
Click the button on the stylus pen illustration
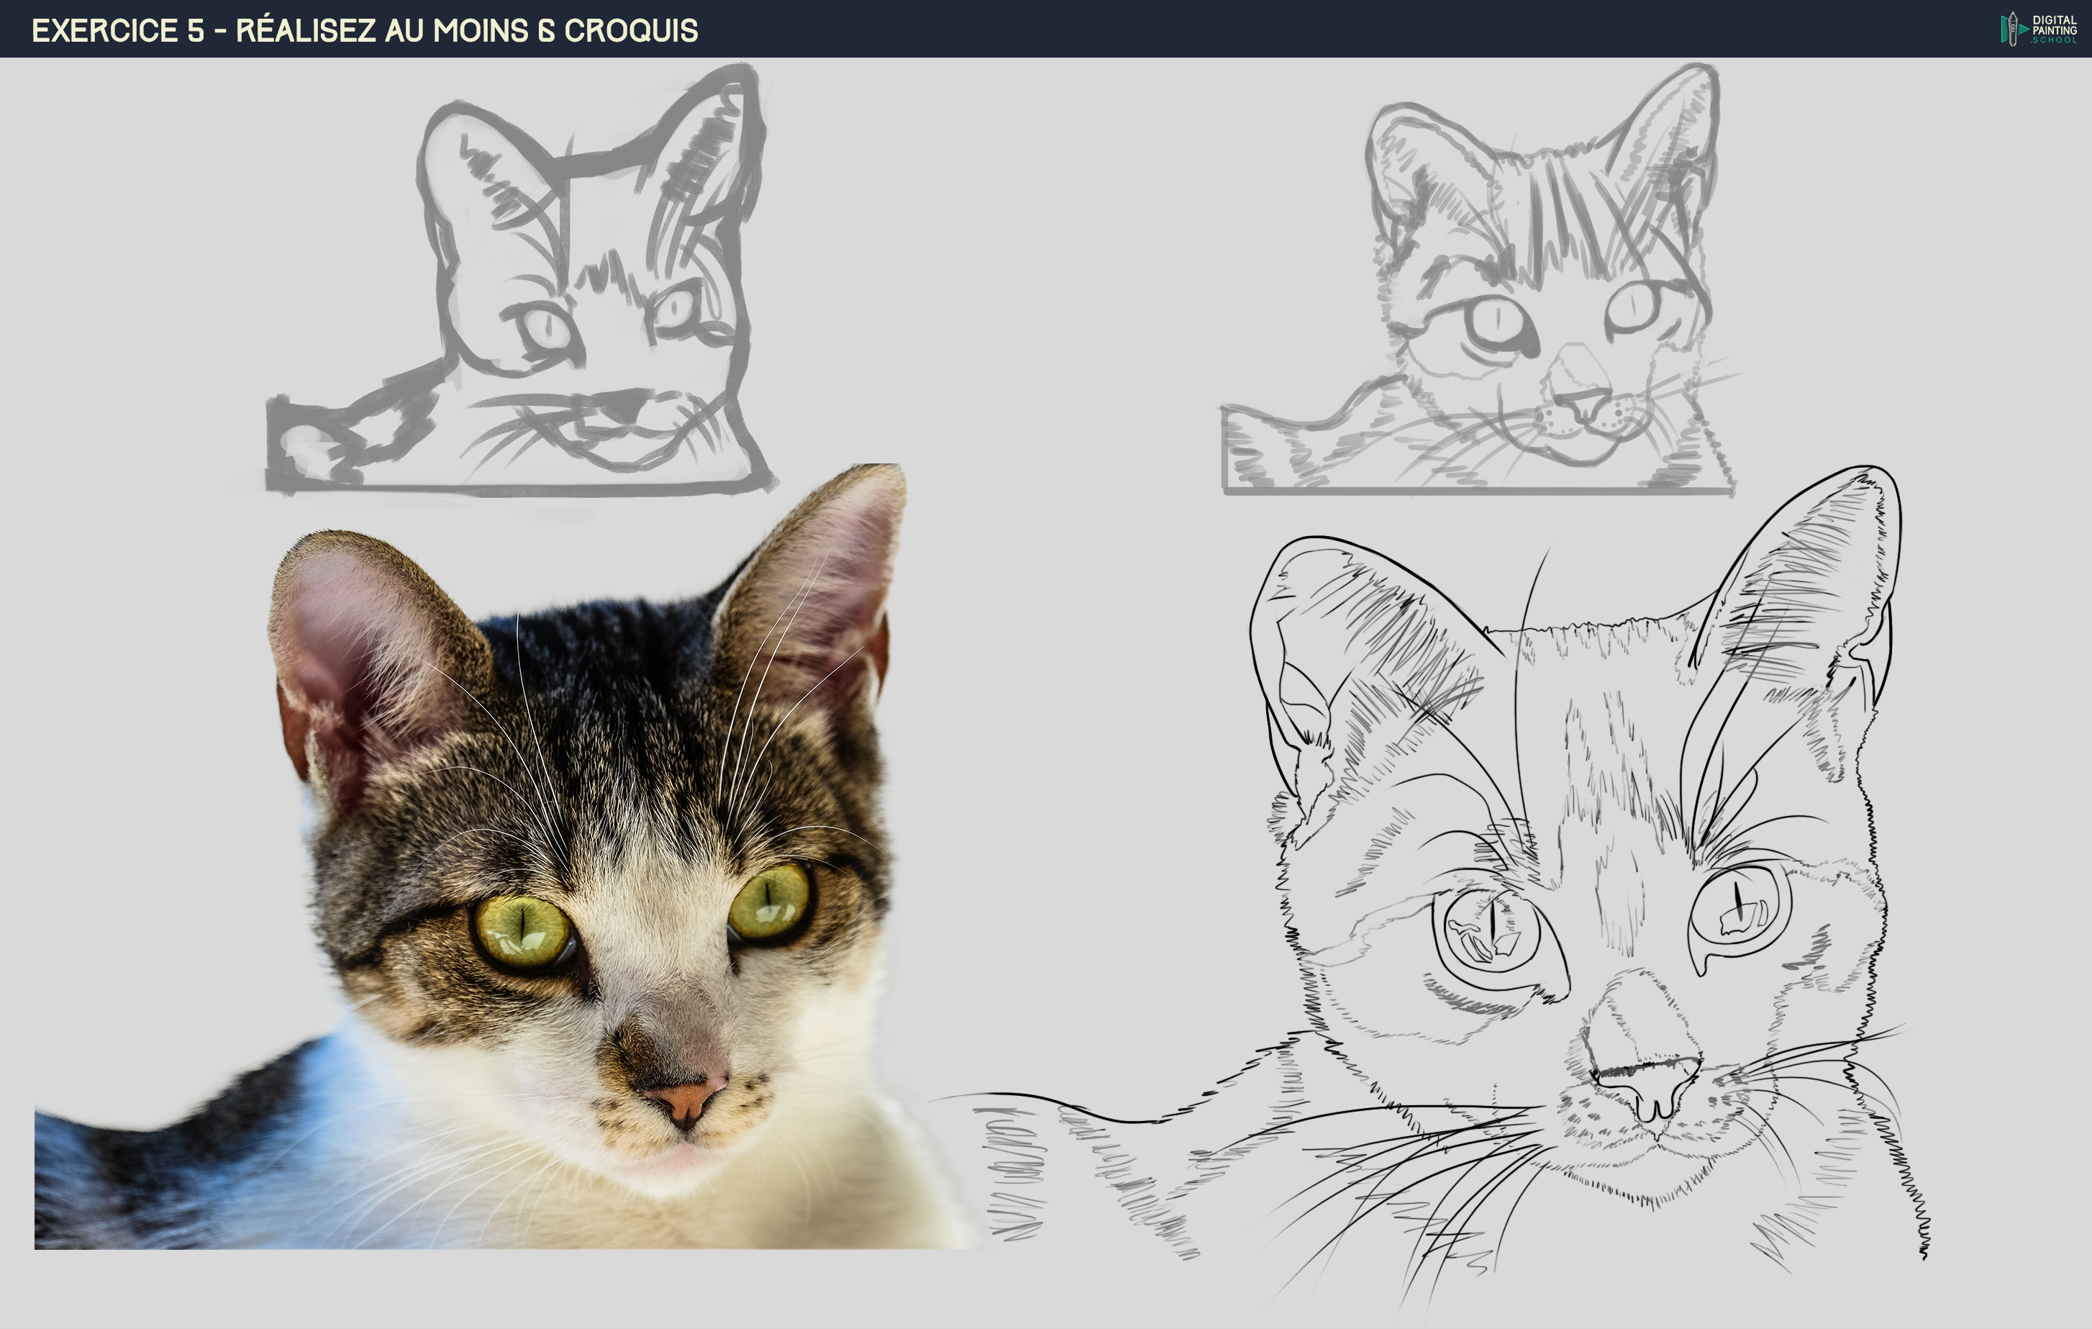point(2013,29)
